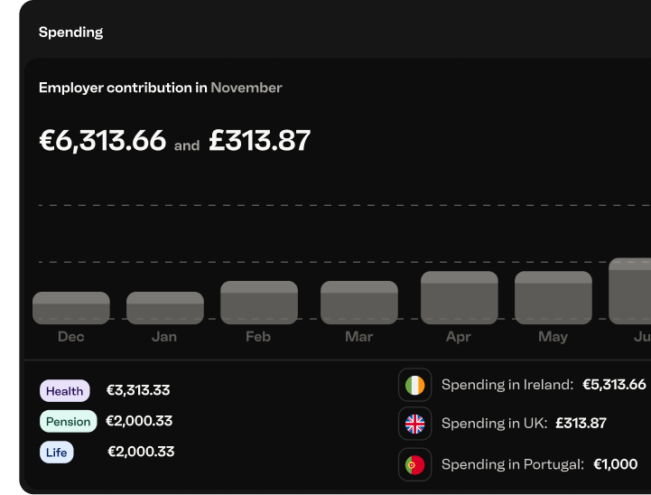
Task: Click the UK flag icon
Action: [x=414, y=423]
